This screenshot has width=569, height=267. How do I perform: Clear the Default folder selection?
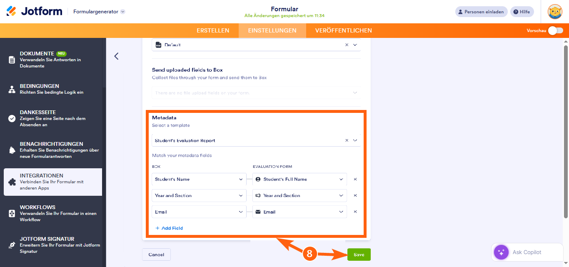[347, 45]
